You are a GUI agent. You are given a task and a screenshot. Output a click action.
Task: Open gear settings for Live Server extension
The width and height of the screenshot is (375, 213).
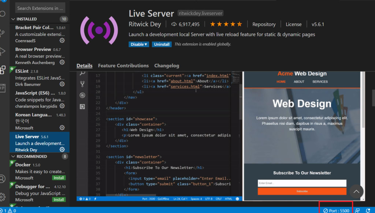click(x=62, y=149)
